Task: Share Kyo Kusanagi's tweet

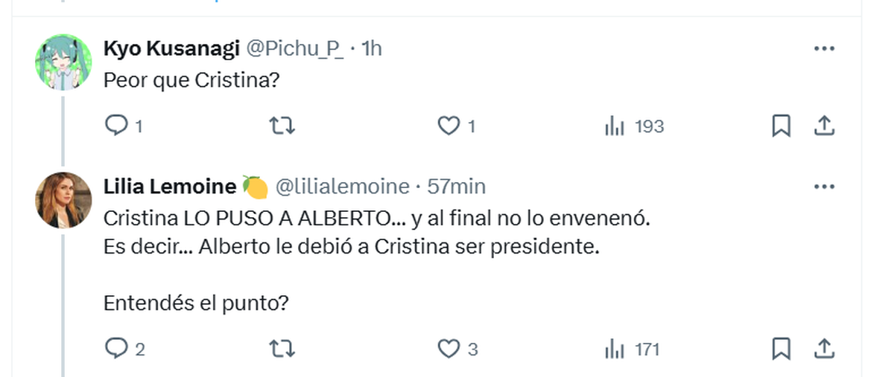Action: 824,127
